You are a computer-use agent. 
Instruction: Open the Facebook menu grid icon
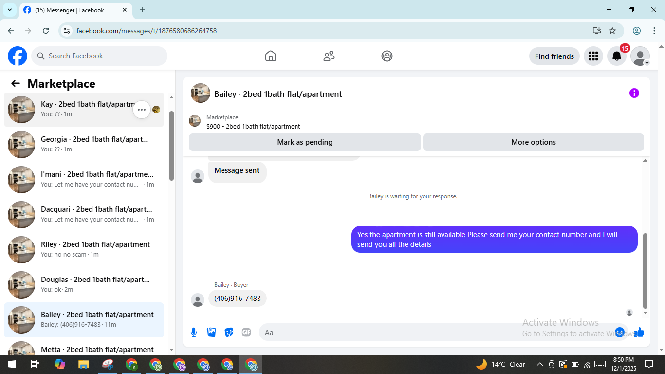point(593,56)
